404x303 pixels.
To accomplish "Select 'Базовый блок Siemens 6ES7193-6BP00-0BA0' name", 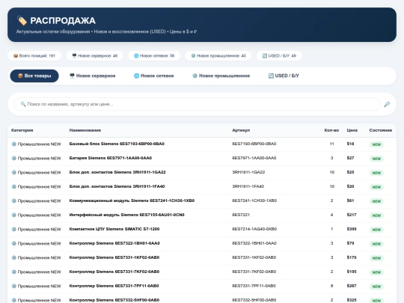I will click(117, 144).
